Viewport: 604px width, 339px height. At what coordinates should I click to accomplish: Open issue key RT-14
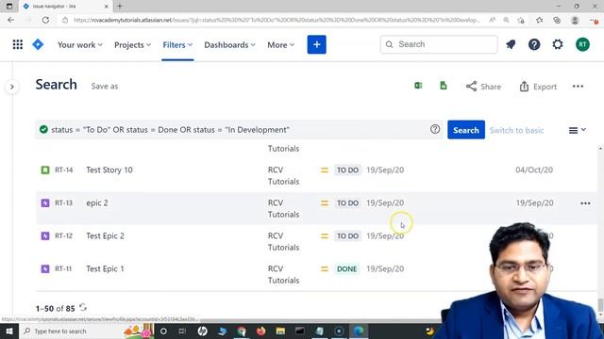coord(63,169)
